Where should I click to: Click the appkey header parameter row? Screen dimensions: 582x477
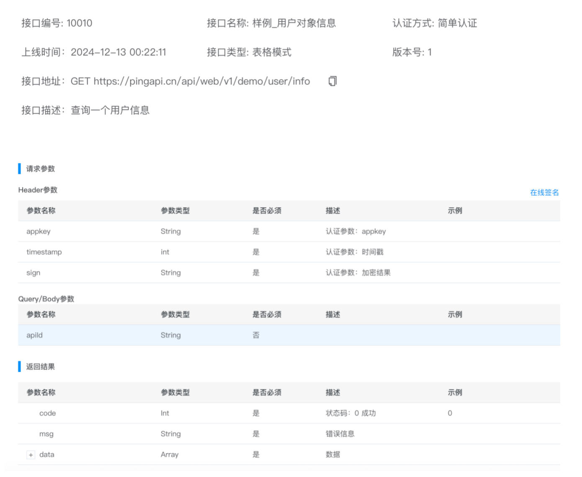(39, 231)
